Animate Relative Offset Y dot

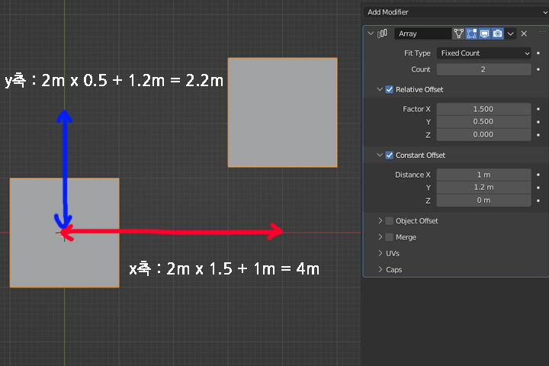coord(538,122)
